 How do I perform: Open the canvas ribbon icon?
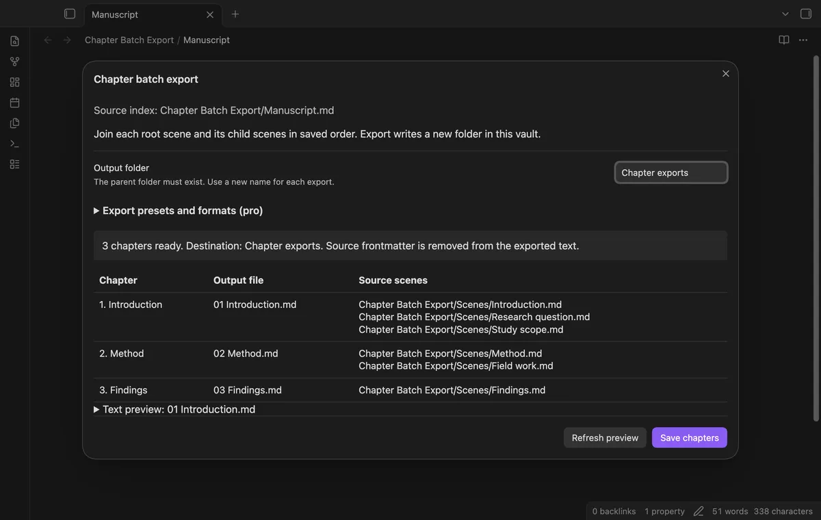pyautogui.click(x=14, y=82)
